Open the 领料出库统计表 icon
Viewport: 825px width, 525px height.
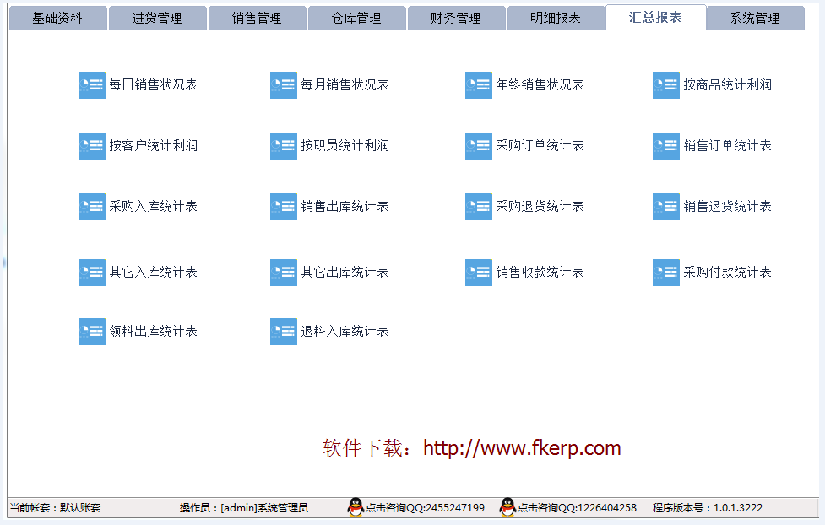(x=91, y=332)
